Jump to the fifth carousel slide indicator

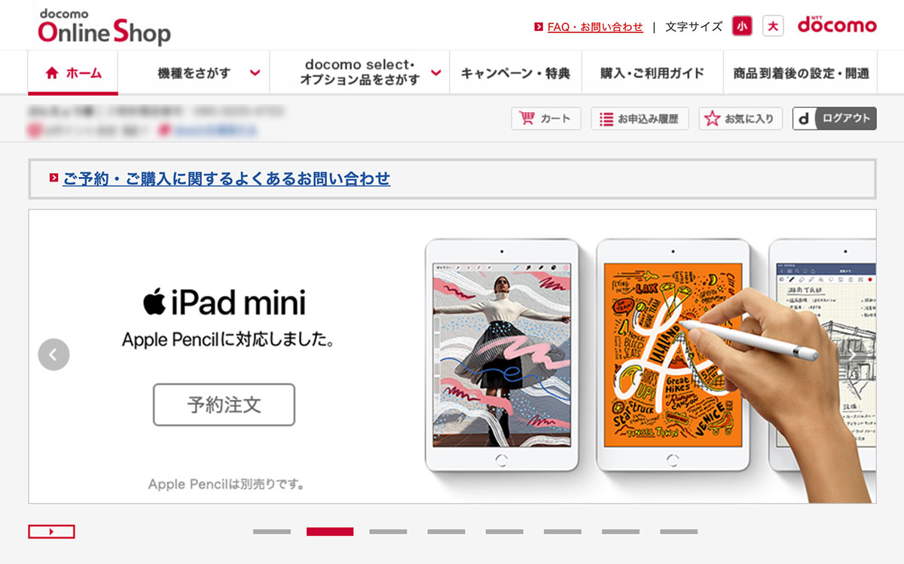click(x=504, y=532)
